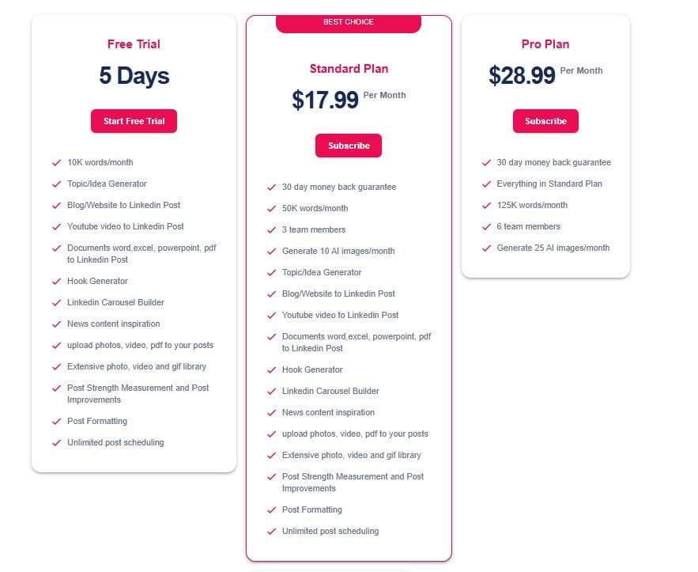The width and height of the screenshot is (698, 572).
Task: Subscribe to the Pro Plan
Action: click(545, 121)
